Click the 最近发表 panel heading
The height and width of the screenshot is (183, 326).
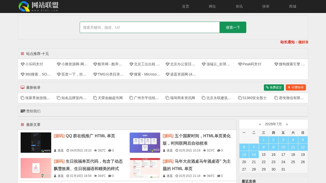249,181
